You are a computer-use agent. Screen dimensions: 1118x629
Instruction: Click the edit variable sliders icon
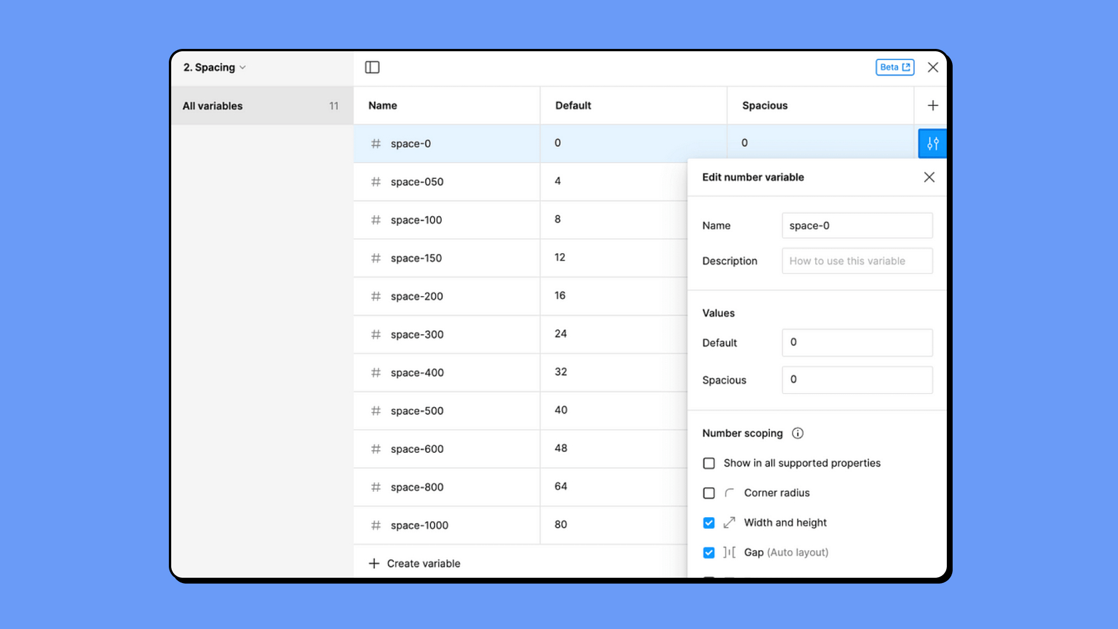(x=932, y=143)
